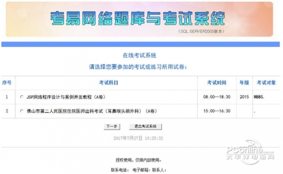Click the 年级 column header
Viewport: 283px width, 174px height.
244,82
